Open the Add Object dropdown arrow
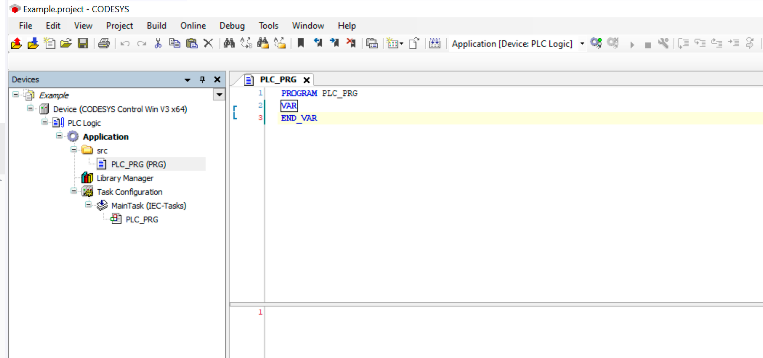 tap(401, 44)
